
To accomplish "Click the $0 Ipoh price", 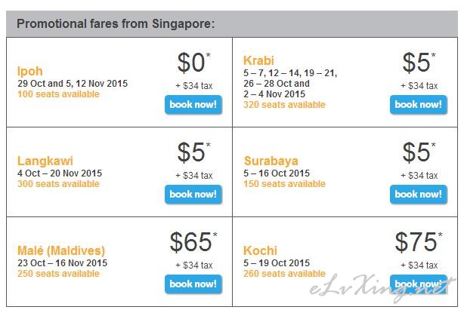I will (193, 63).
